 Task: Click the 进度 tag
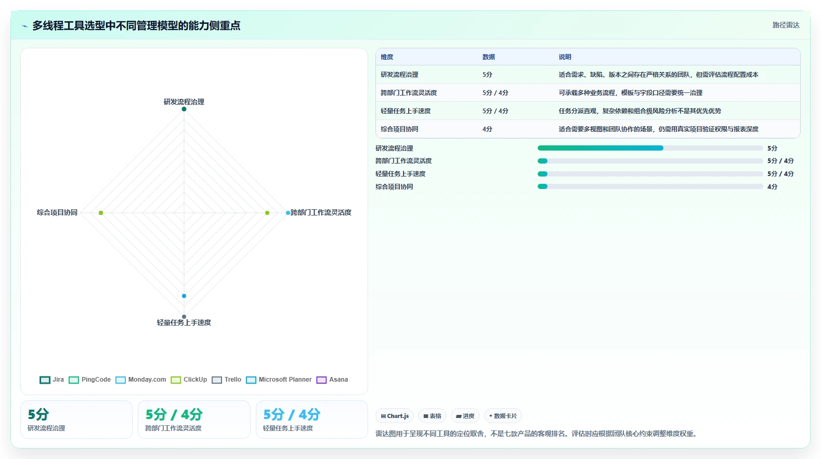[465, 416]
